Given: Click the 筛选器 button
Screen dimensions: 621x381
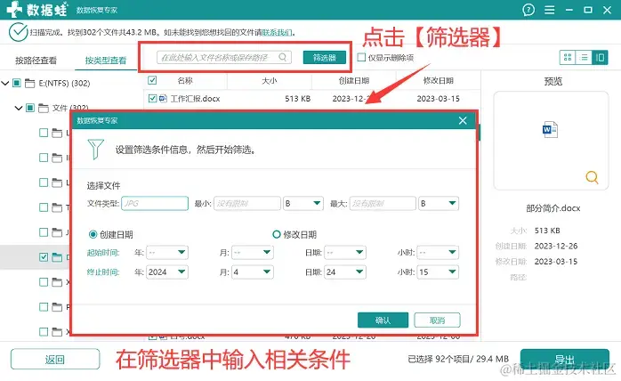Looking at the screenshot, I should (x=325, y=58).
